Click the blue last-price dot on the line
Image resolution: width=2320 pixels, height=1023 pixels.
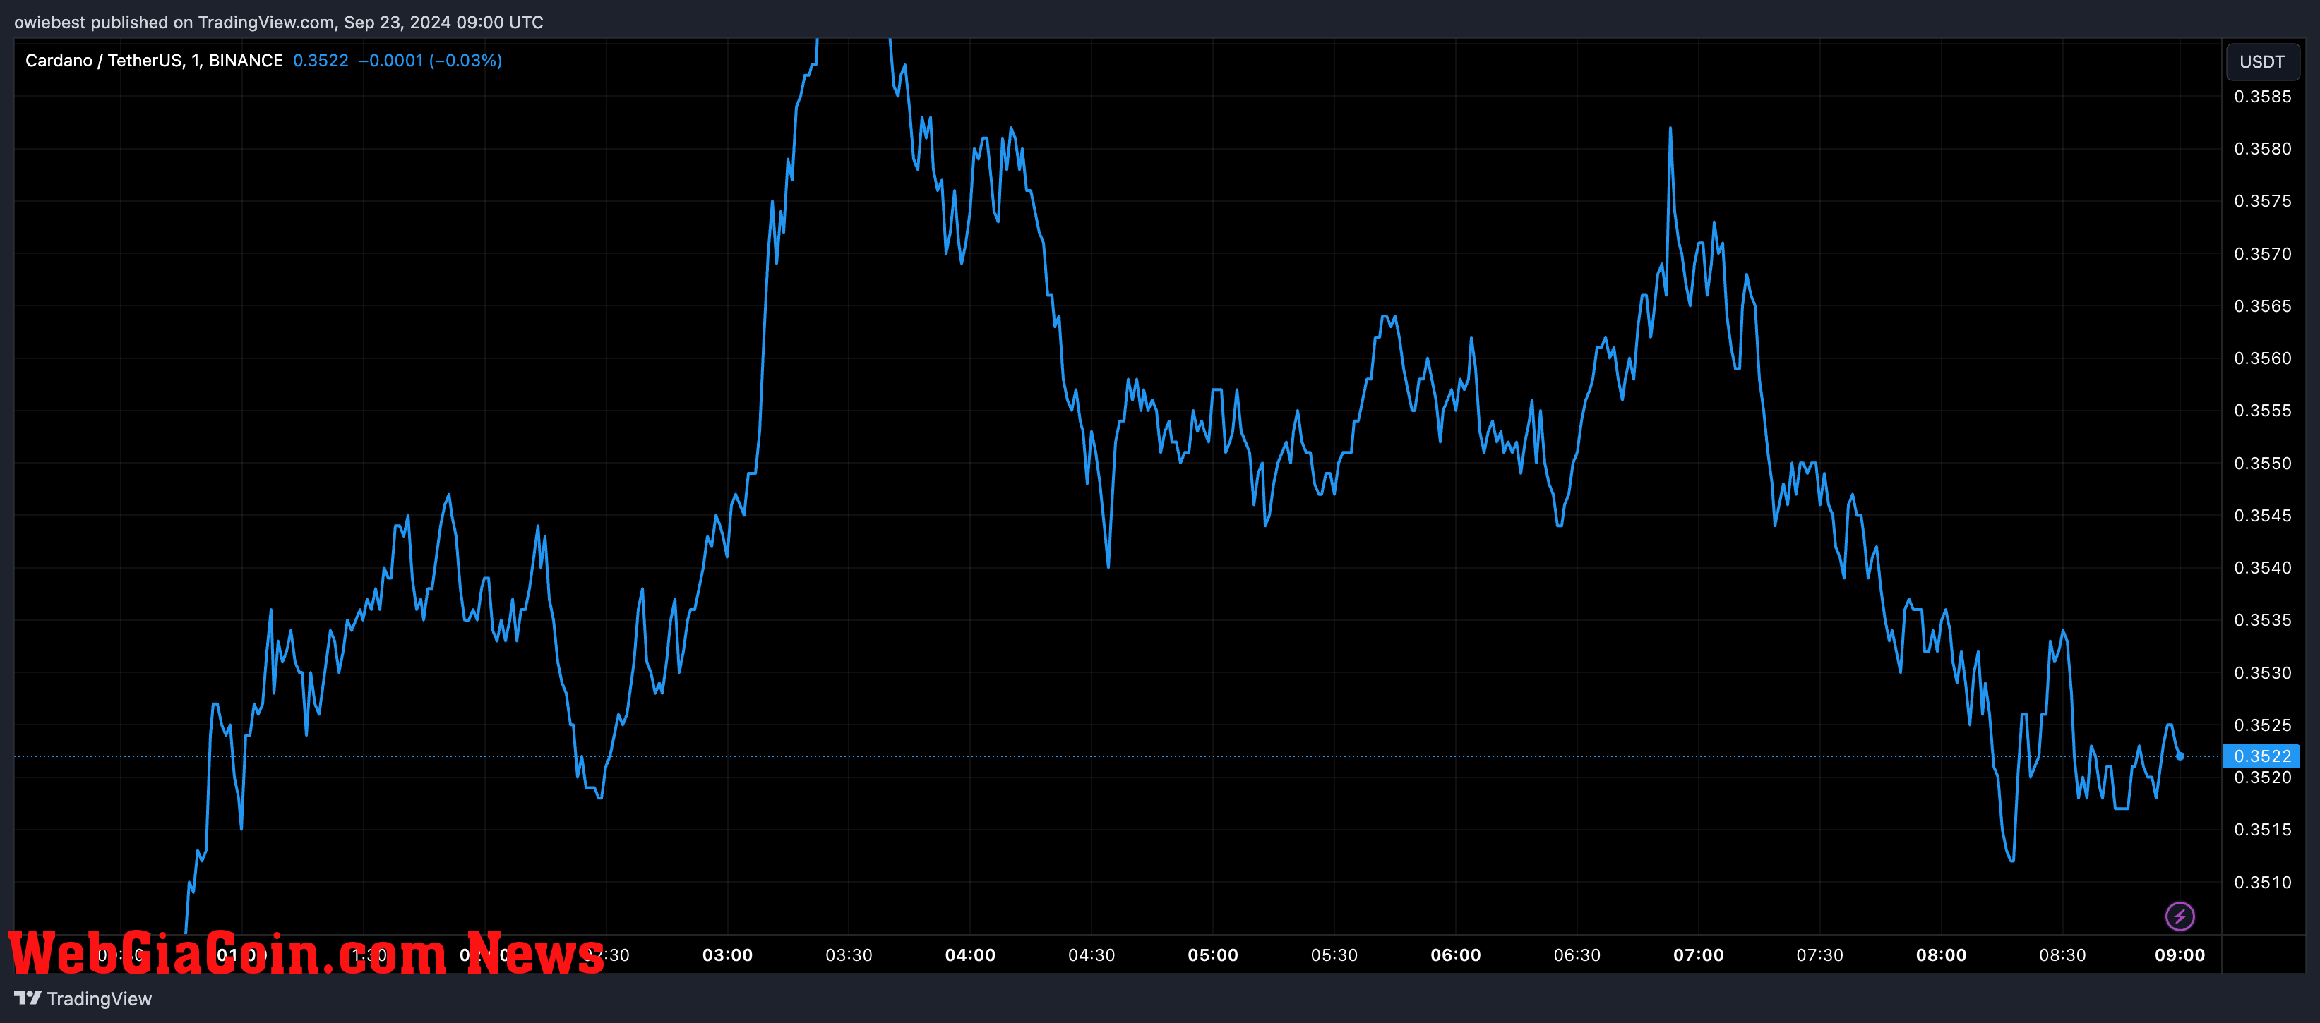click(2180, 756)
